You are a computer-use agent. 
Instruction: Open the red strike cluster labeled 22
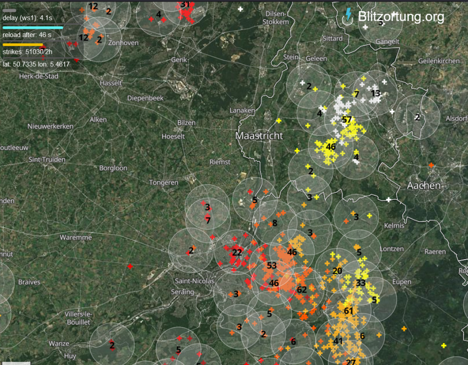[x=237, y=252]
